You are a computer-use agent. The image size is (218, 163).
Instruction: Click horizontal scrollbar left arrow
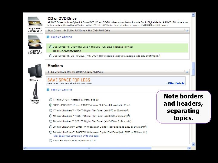(x=25, y=148)
